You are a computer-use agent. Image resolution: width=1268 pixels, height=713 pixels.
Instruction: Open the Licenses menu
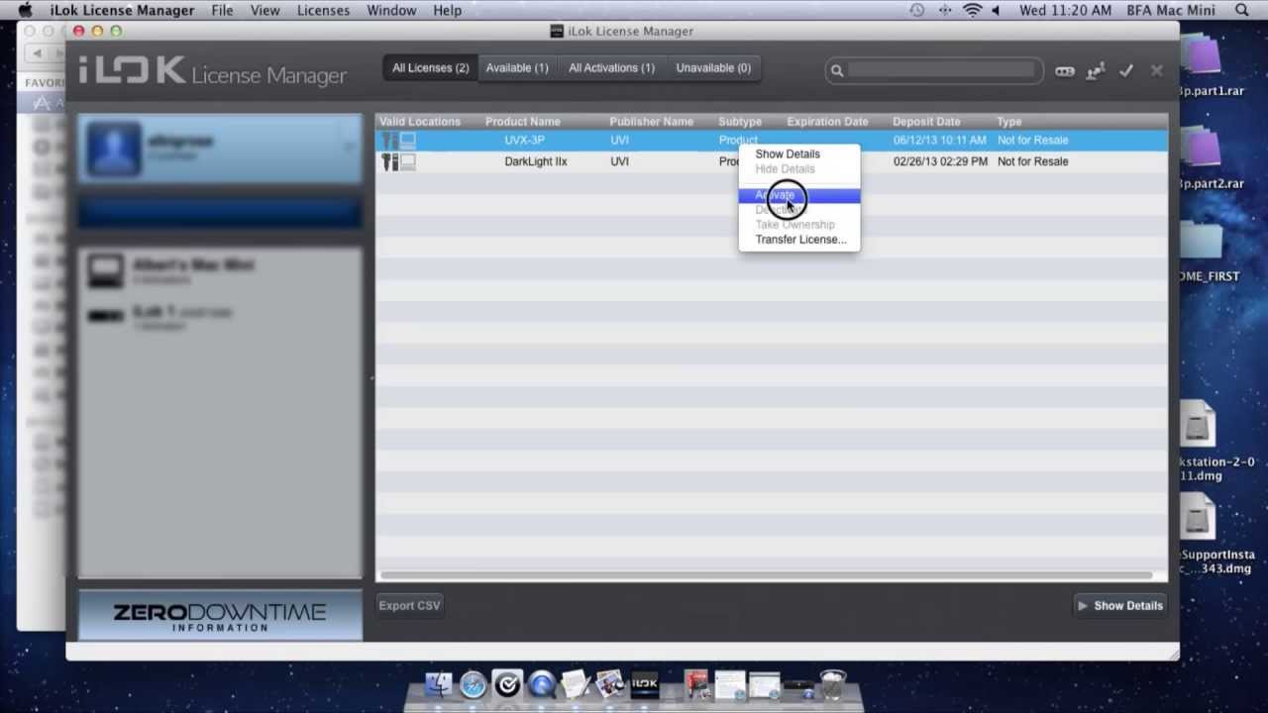coord(323,11)
